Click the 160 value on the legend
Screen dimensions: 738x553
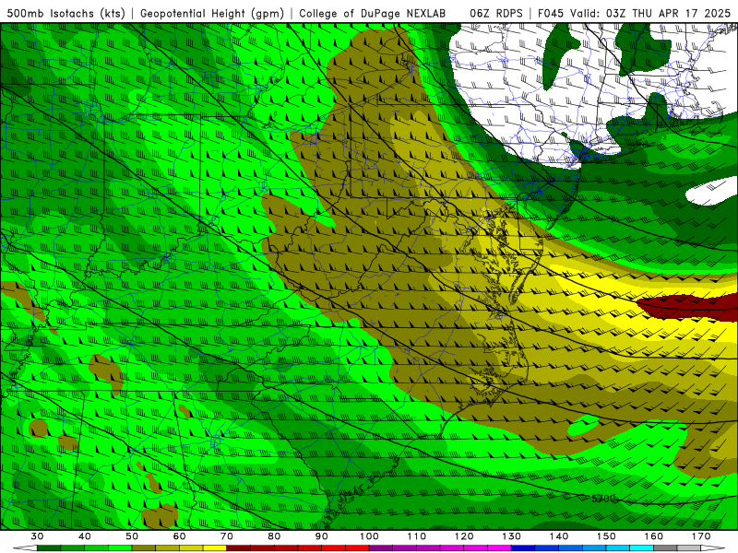pyautogui.click(x=654, y=536)
